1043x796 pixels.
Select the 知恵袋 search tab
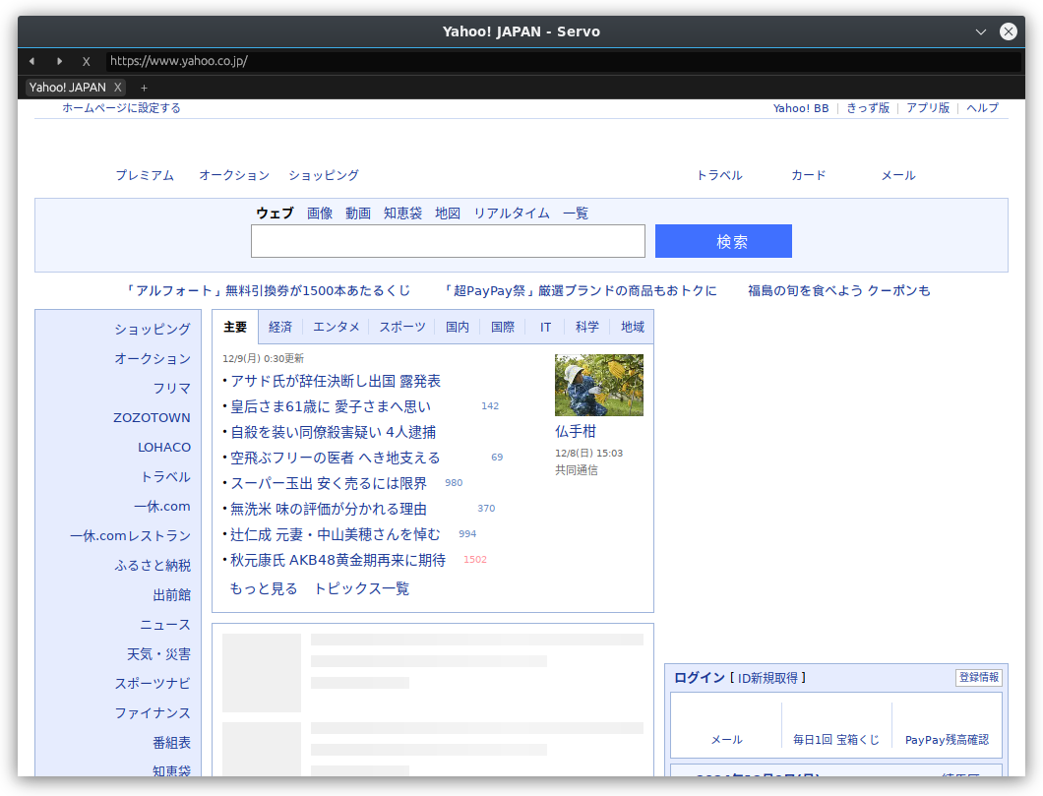click(x=402, y=213)
